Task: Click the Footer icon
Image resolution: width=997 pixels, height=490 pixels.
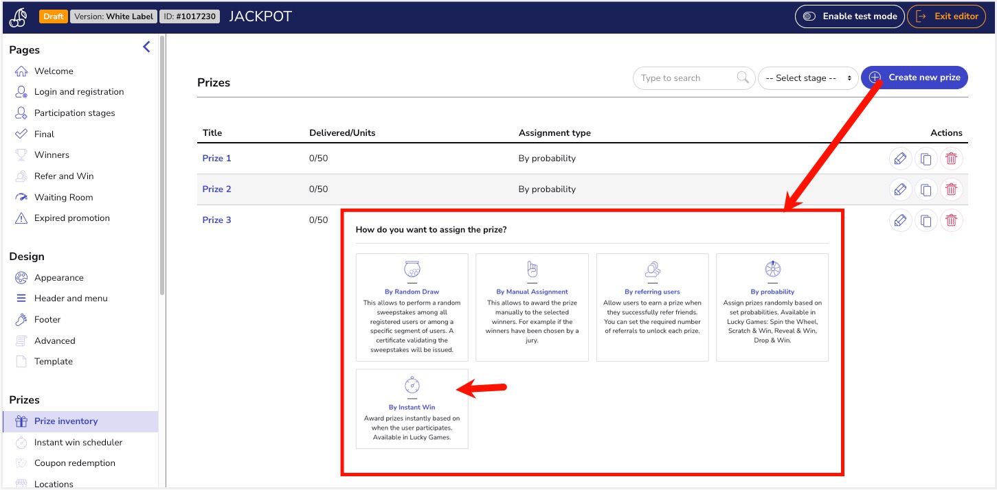Action: click(21, 320)
